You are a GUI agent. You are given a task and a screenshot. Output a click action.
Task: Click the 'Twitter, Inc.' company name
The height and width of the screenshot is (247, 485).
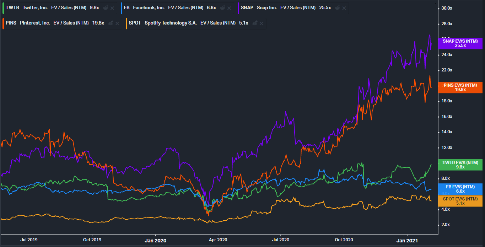click(35, 8)
